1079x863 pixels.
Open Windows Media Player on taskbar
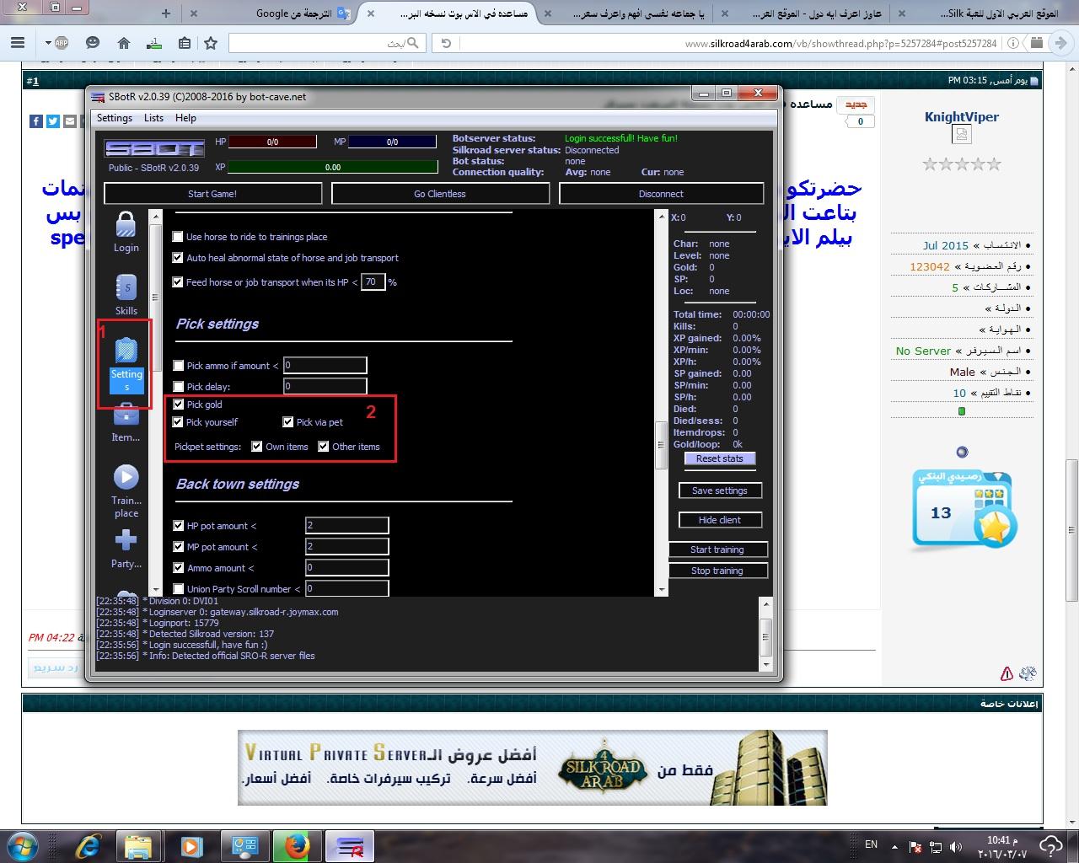pos(191,845)
